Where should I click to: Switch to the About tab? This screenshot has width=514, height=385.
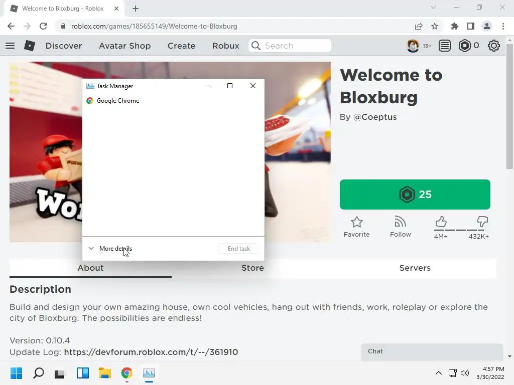tap(90, 268)
